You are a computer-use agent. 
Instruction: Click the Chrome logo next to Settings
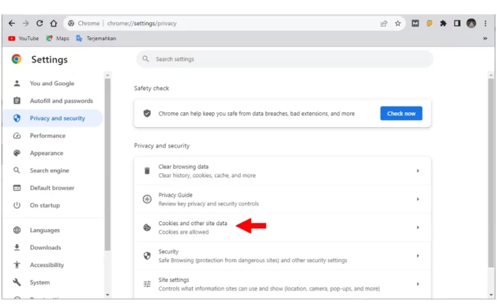[x=16, y=59]
